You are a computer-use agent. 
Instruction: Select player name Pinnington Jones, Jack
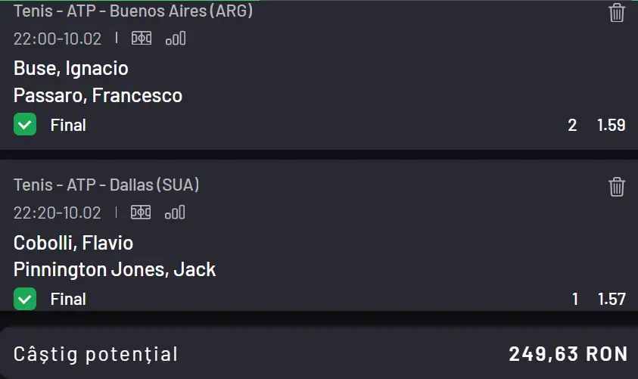pyautogui.click(x=115, y=269)
